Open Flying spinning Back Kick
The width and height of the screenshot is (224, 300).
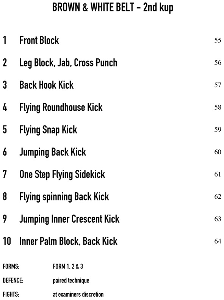(64, 197)
